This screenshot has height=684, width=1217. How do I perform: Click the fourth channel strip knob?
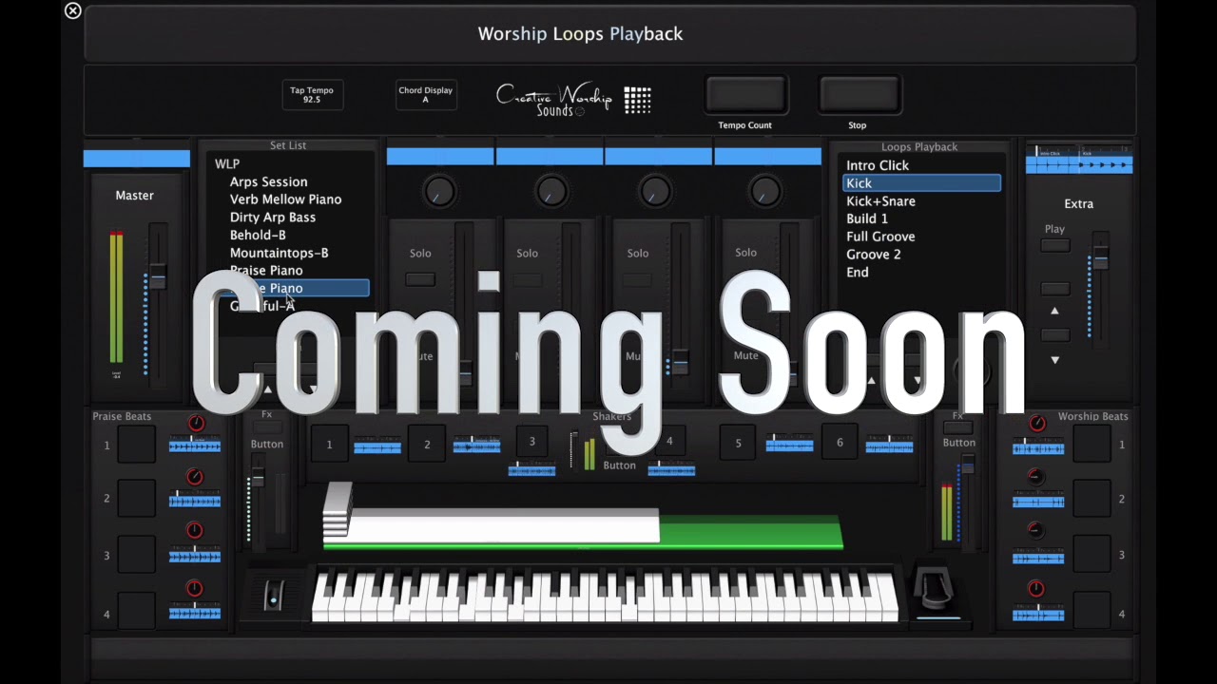(x=764, y=192)
